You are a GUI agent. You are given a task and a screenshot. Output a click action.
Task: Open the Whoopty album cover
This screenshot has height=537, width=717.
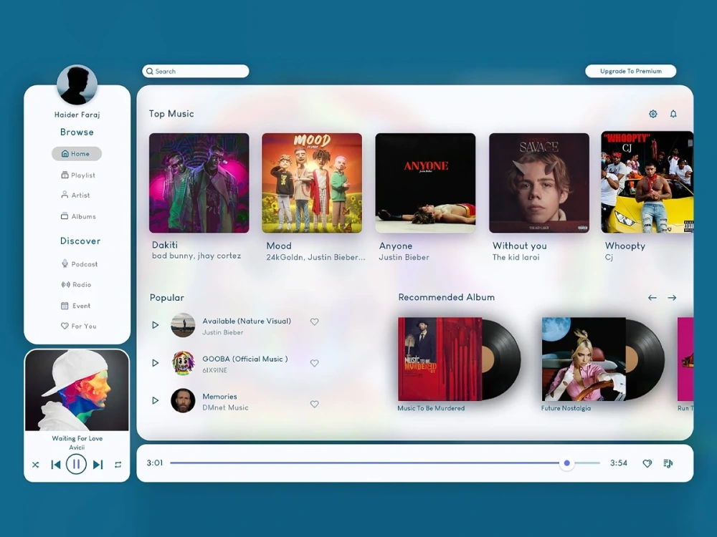(647, 182)
